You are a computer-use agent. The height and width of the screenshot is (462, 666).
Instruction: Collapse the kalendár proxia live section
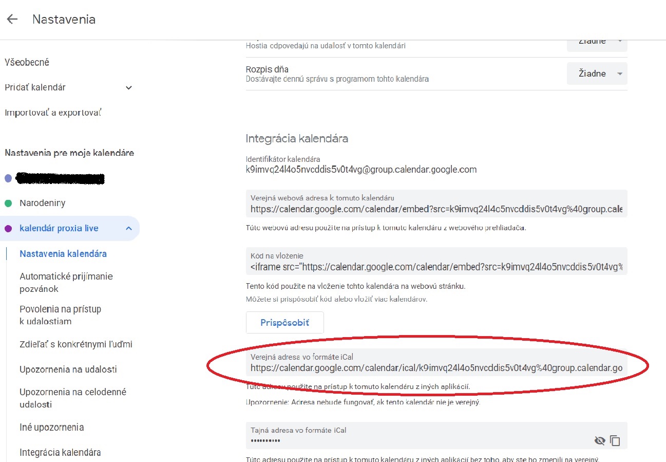pos(129,229)
